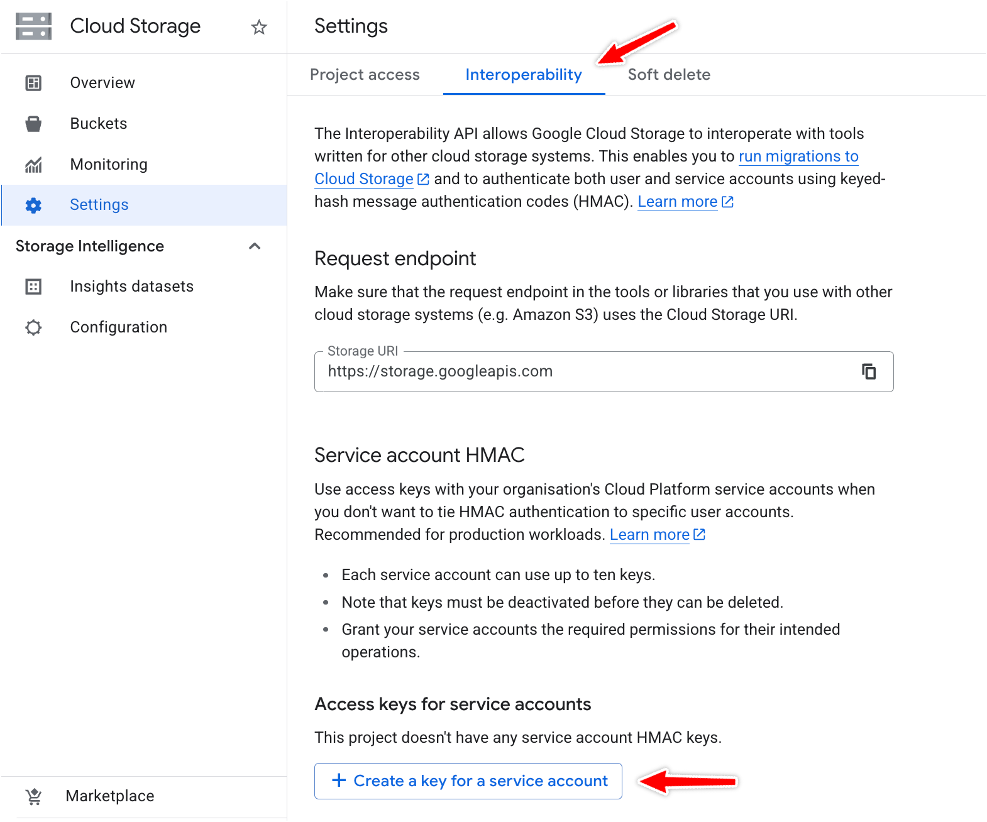Click the Storage URI text field
Viewport: 987px width, 822px height.
point(585,371)
